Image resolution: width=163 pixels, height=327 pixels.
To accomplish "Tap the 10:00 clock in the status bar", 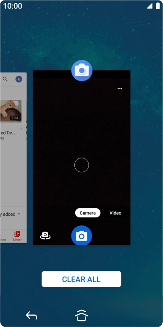I will (13, 6).
